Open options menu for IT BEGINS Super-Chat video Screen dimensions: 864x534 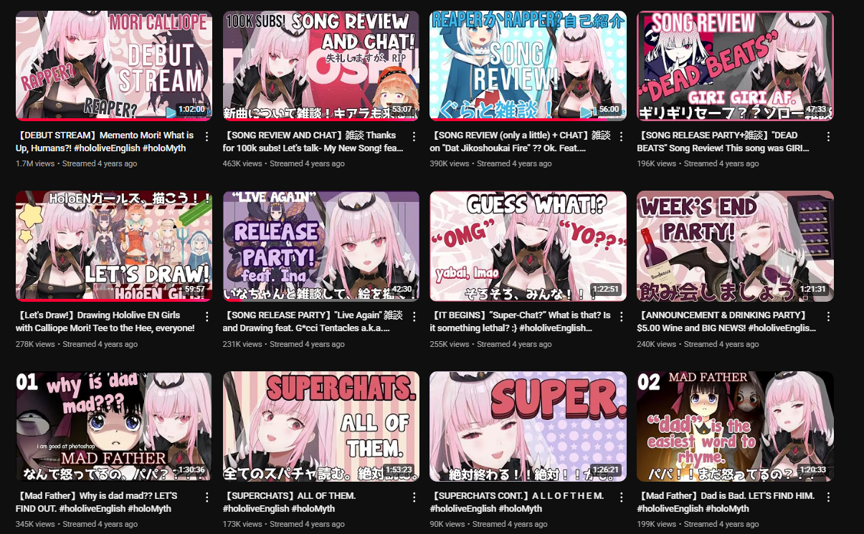click(x=621, y=316)
